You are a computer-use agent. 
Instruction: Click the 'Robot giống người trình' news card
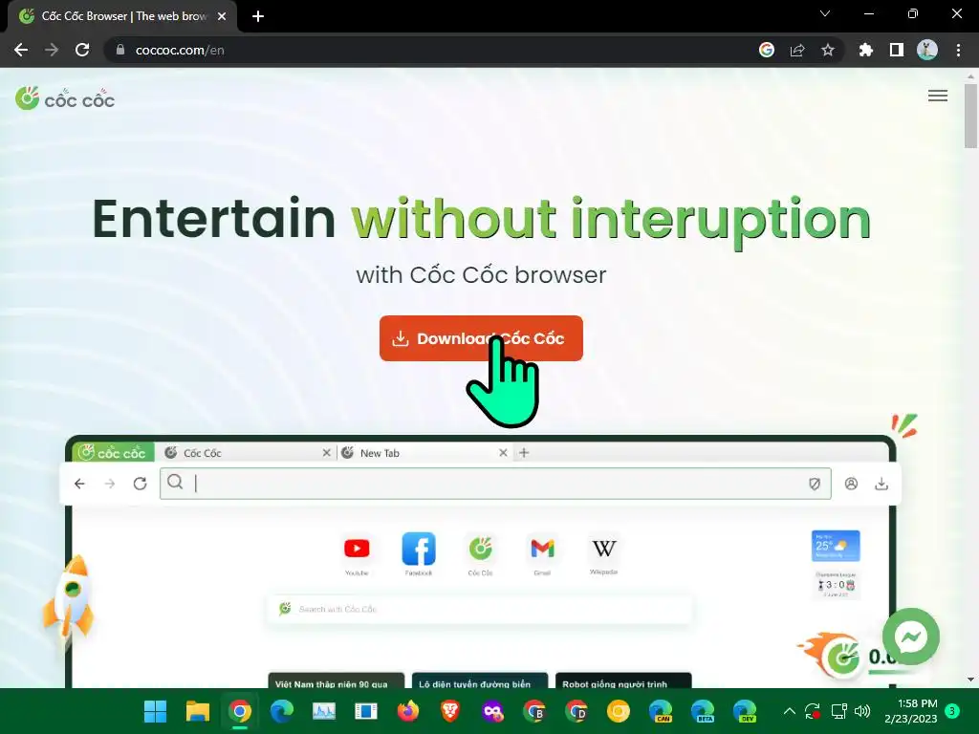pos(623,680)
